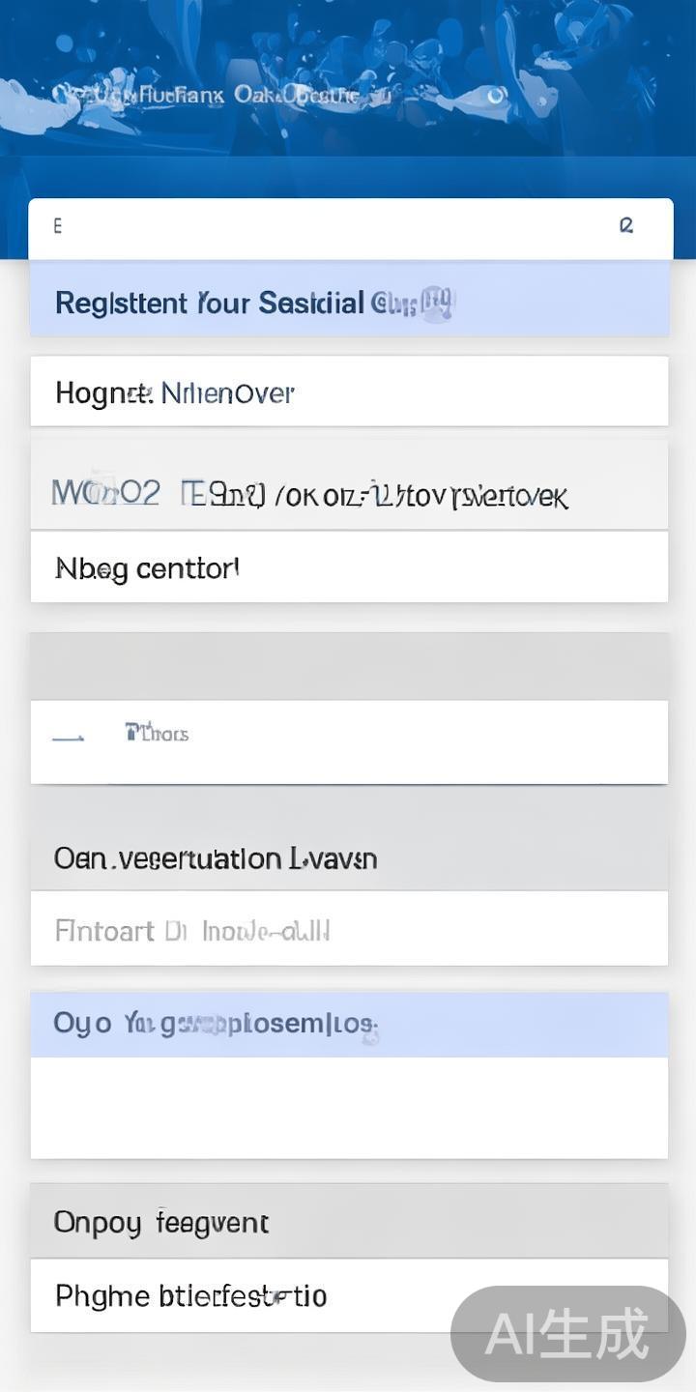Tap the "AI生成" watermark badge
This screenshot has height=1392, width=696.
[x=567, y=1334]
